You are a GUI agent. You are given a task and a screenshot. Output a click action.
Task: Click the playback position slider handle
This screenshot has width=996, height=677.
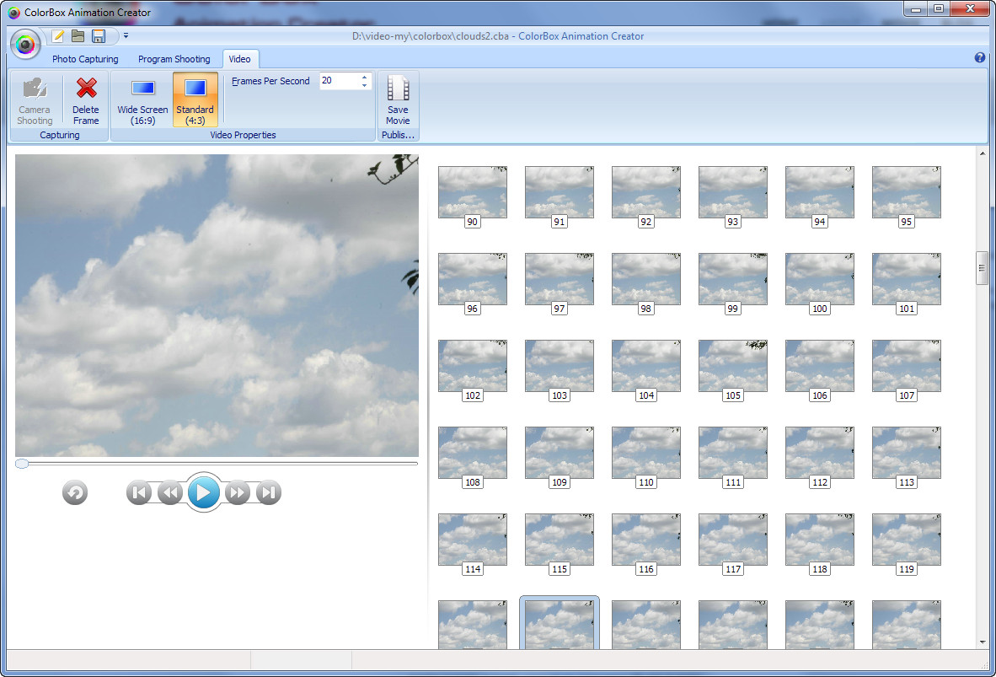click(x=22, y=464)
